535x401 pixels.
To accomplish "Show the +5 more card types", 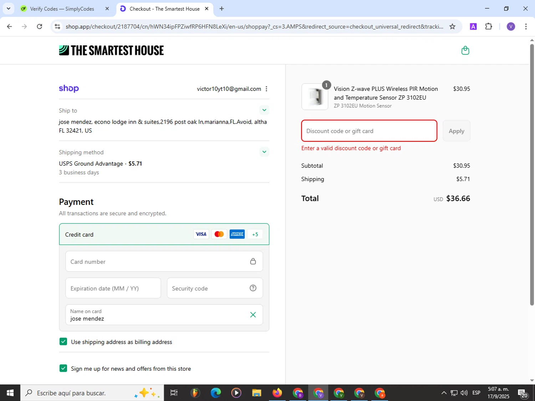I will coord(255,234).
